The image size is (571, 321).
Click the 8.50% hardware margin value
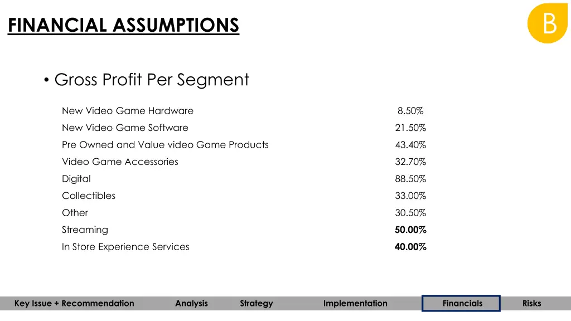[x=410, y=111]
